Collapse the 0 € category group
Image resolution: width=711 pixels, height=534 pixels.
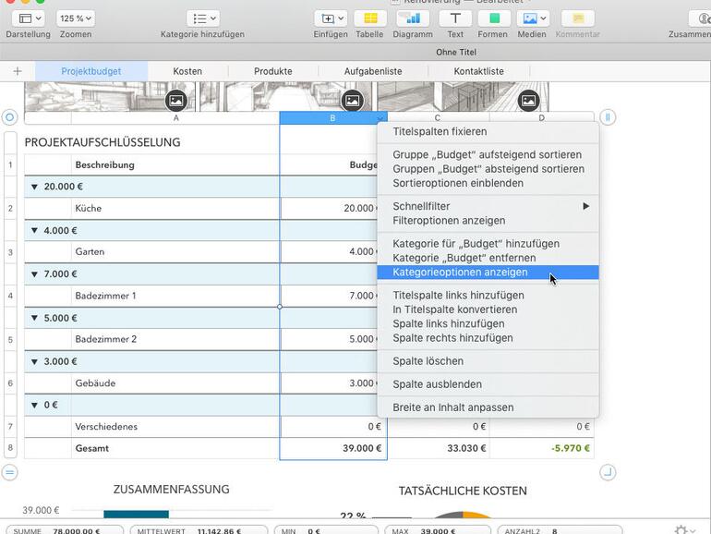pos(34,406)
